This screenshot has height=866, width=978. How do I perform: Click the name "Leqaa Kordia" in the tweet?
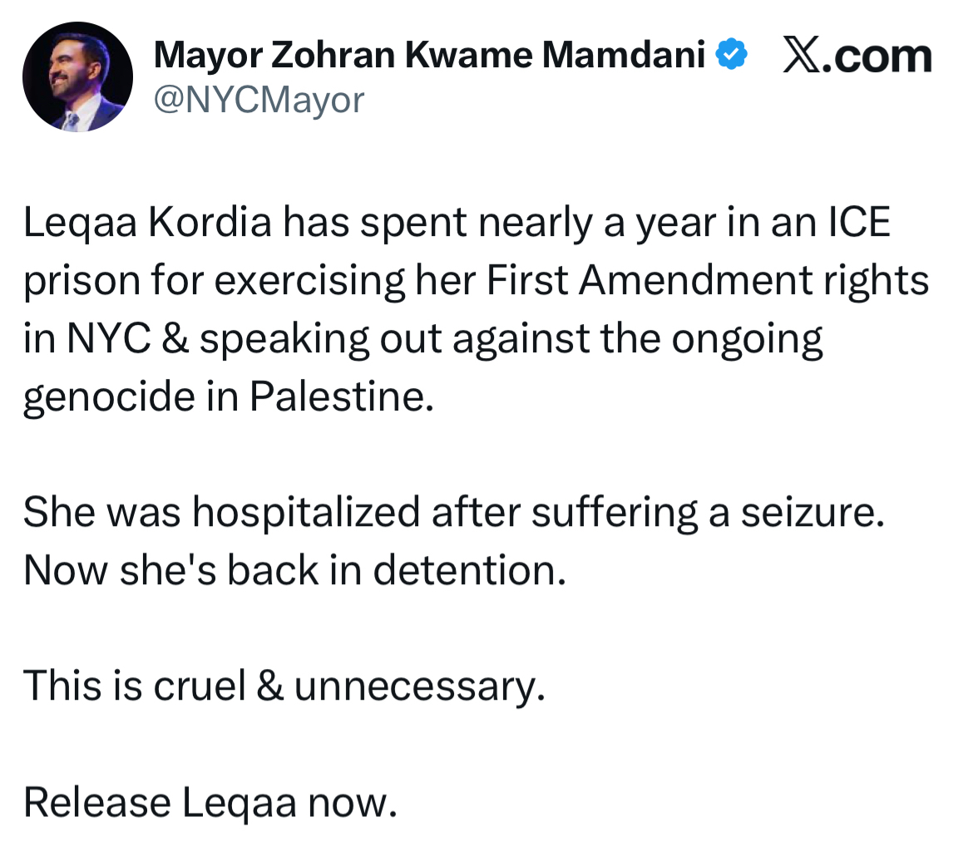tap(148, 223)
